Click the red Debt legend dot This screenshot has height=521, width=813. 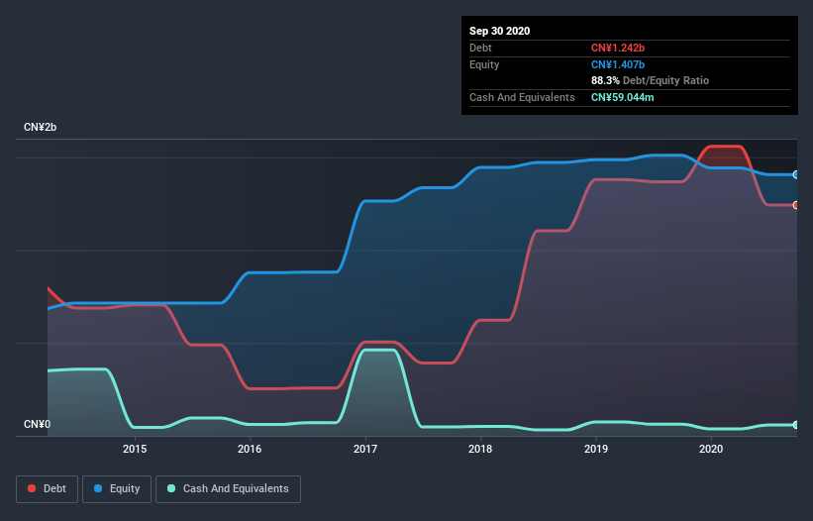32,488
